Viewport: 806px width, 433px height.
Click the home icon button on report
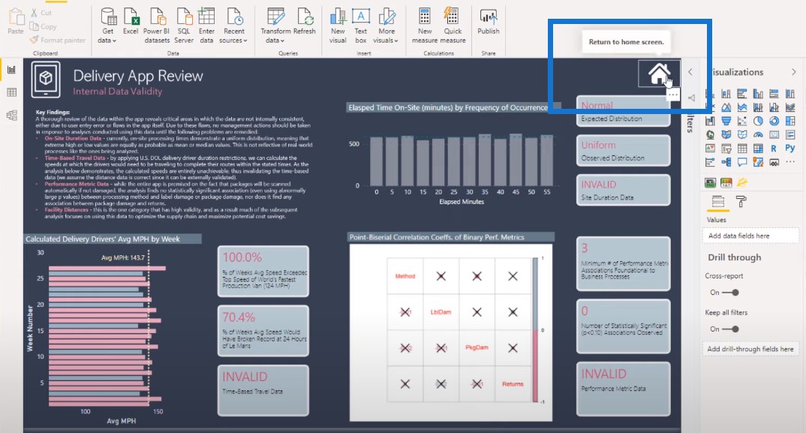pyautogui.click(x=659, y=74)
